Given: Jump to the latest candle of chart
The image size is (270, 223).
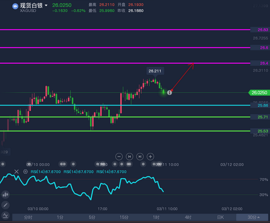Looking at the screenshot, I should coord(140,156).
